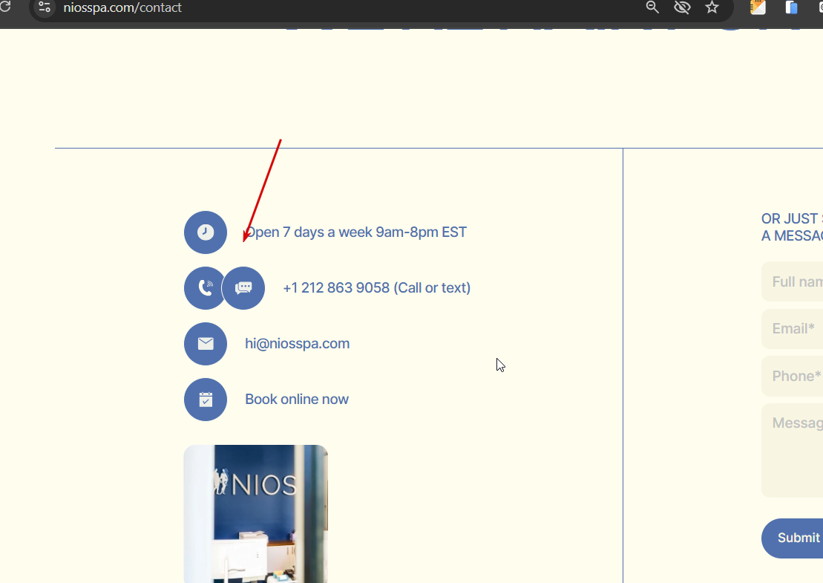Click 'Open 7 days a week 9am-8pm EST' text
The image size is (823, 583).
(356, 232)
